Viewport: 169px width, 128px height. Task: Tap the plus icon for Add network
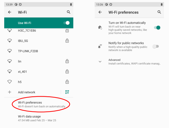point(10,92)
